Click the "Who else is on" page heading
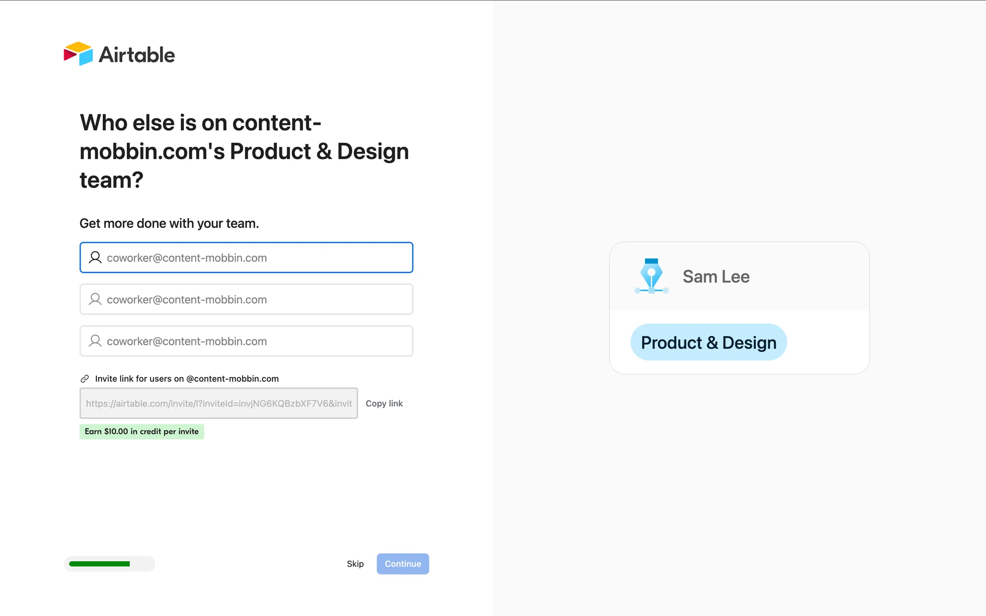This screenshot has width=986, height=616. [244, 151]
